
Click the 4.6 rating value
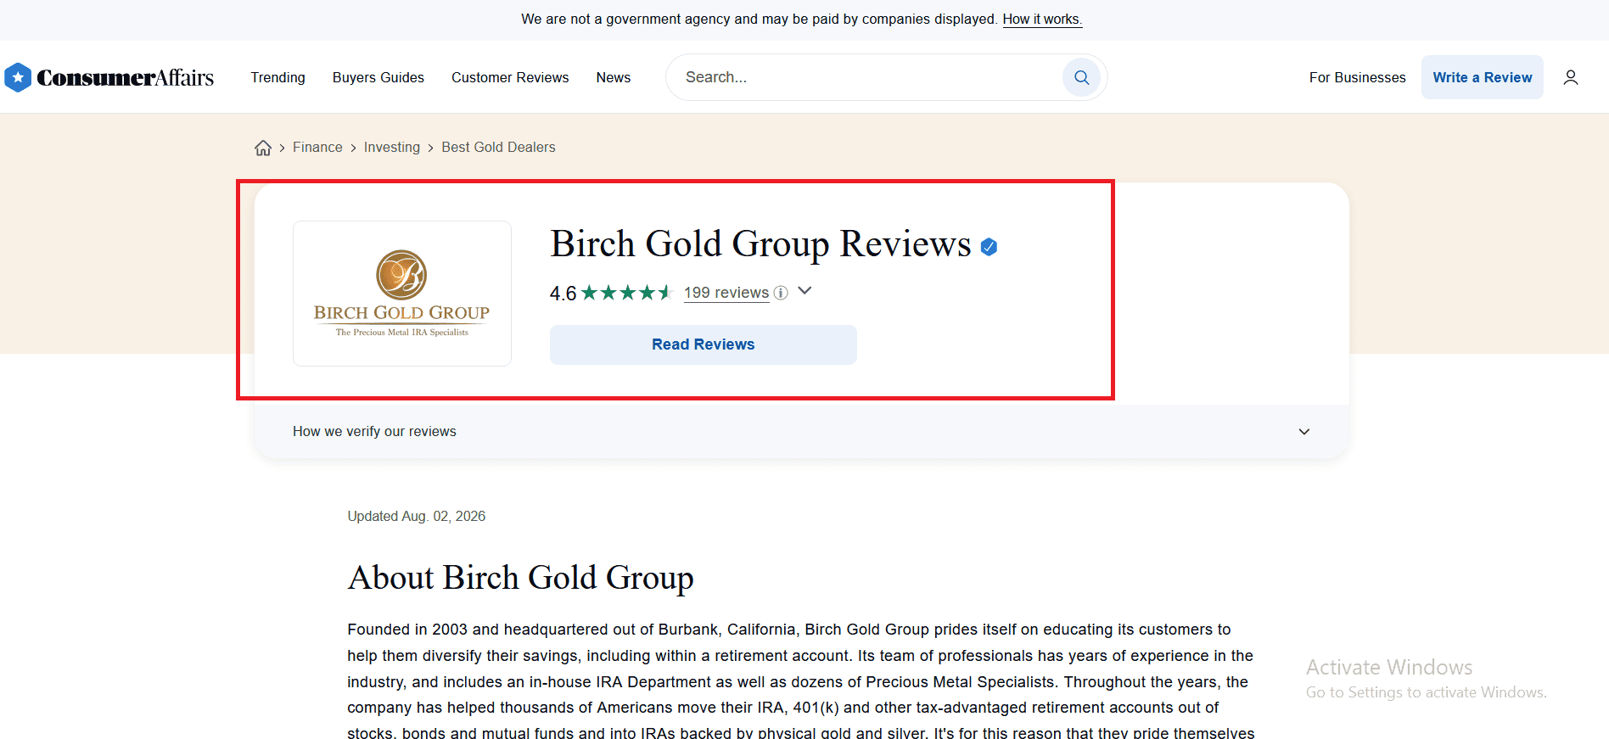tap(563, 294)
